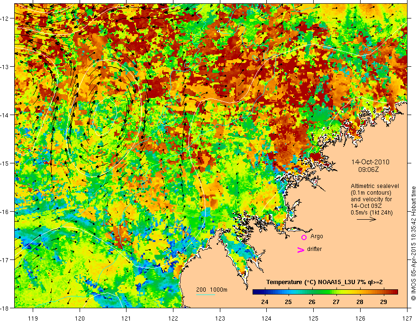Click longitude axis label 123

(x=220, y=318)
